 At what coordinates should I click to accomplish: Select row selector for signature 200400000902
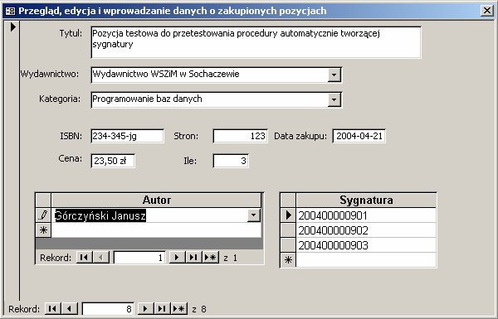click(x=288, y=230)
